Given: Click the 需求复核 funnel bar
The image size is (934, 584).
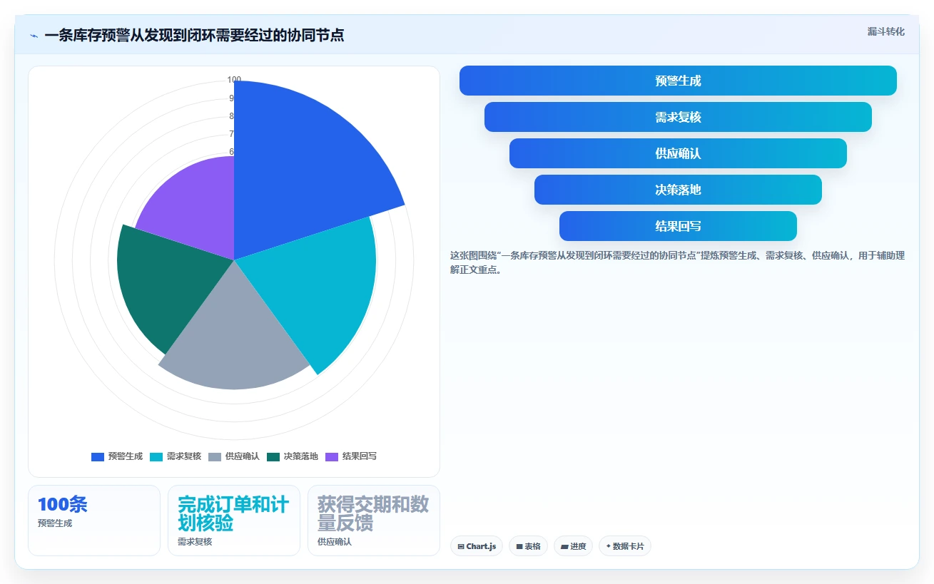Looking at the screenshot, I should click(x=678, y=117).
